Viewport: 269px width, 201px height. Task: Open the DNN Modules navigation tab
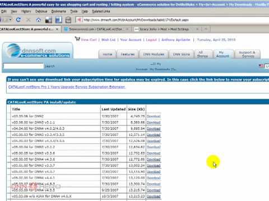[154, 54]
